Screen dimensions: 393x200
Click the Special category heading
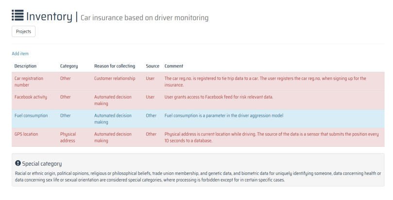click(x=42, y=164)
